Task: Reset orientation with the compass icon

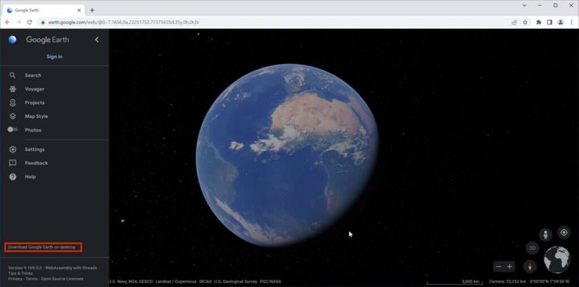Action: (x=530, y=266)
